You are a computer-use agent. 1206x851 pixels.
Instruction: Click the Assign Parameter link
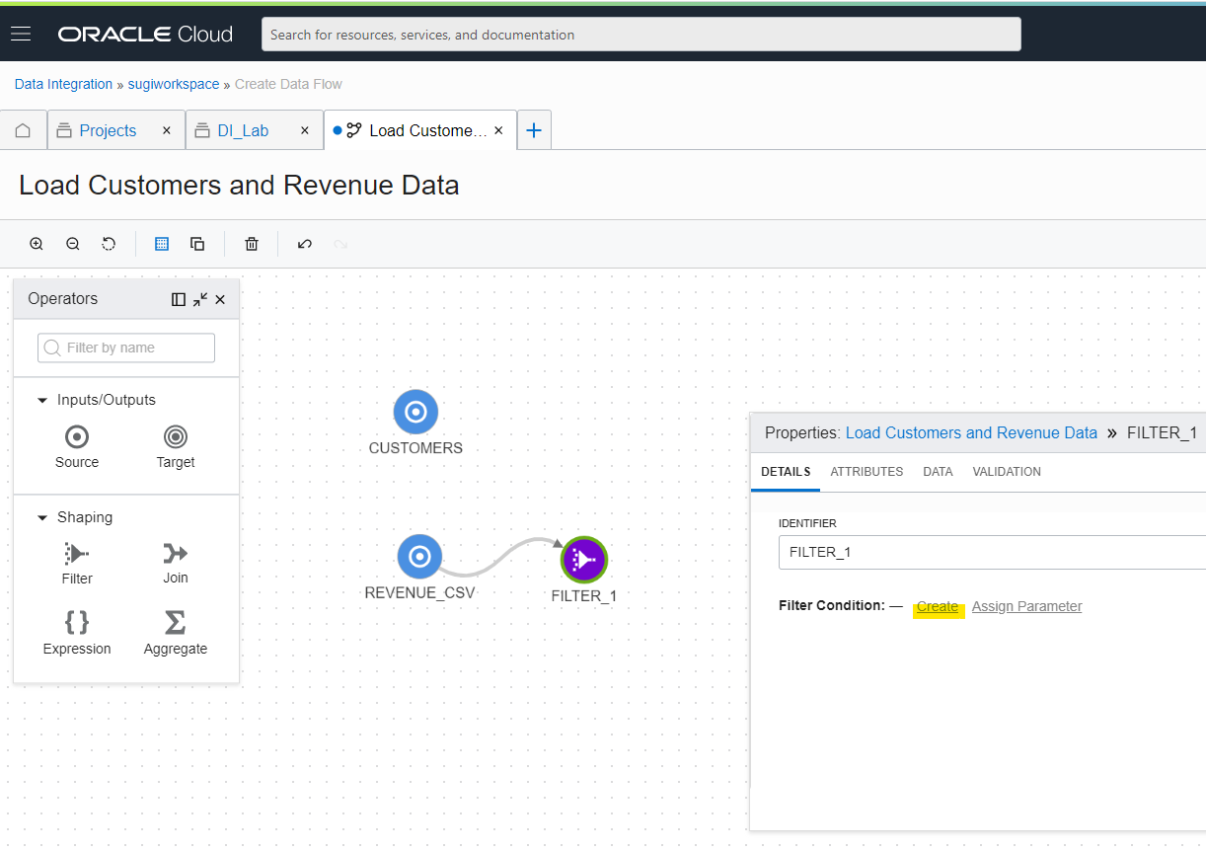[x=1027, y=606]
